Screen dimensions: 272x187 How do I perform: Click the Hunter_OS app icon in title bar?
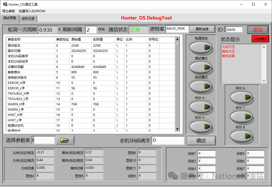click(x=5, y=4)
